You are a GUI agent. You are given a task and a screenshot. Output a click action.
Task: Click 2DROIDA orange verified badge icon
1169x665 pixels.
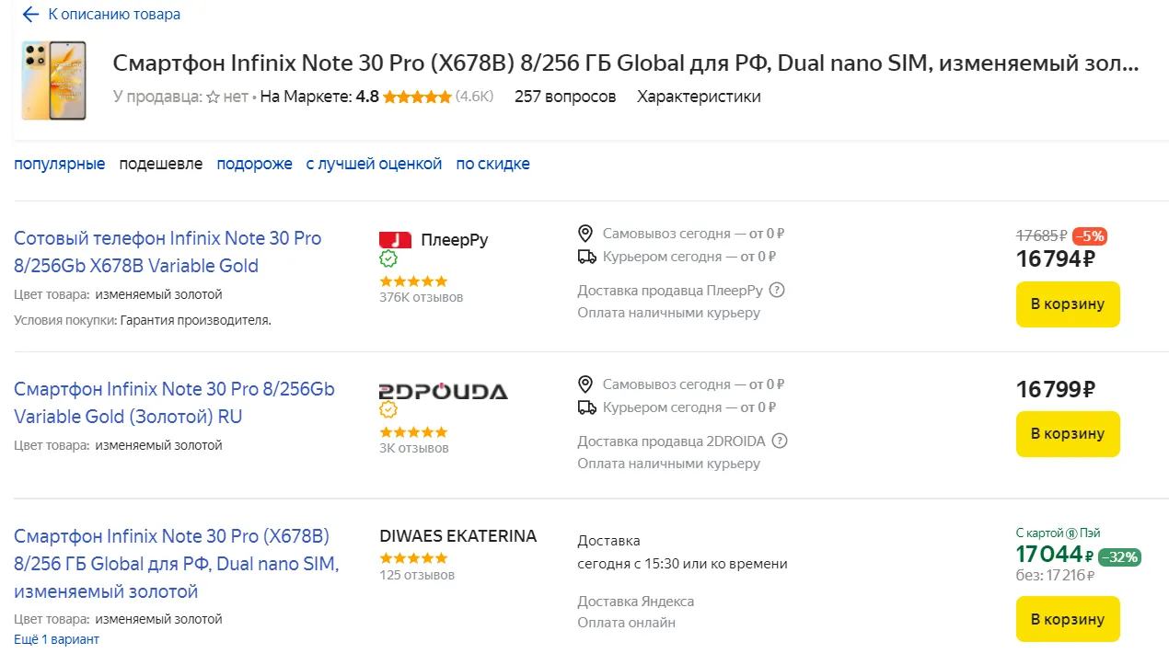coord(388,409)
